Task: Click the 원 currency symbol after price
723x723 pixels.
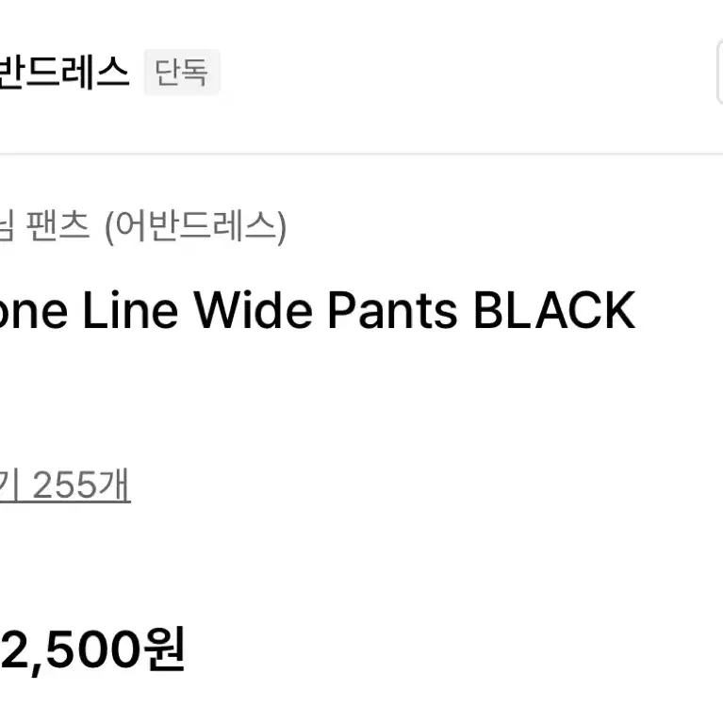Action: tap(165, 649)
